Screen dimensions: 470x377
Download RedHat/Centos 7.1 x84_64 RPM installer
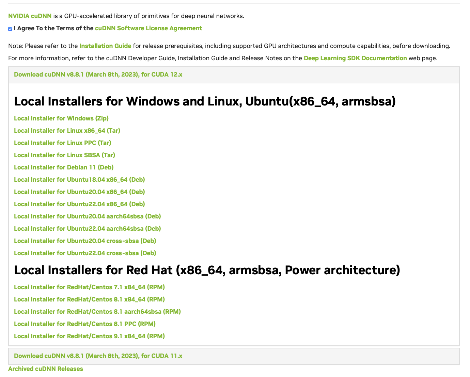(x=89, y=287)
